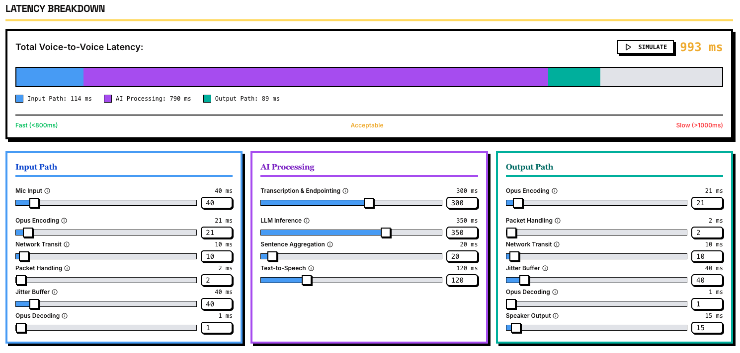Click the 'Output Path: 89 ms' legend text
This screenshot has width=740, height=353.
point(247,99)
